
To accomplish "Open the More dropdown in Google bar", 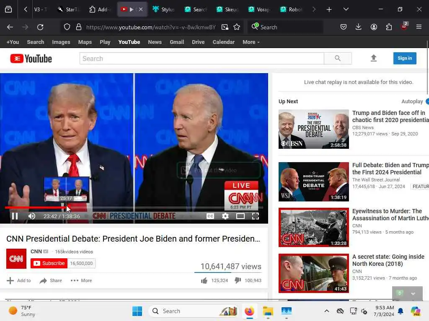I will click(x=251, y=42).
